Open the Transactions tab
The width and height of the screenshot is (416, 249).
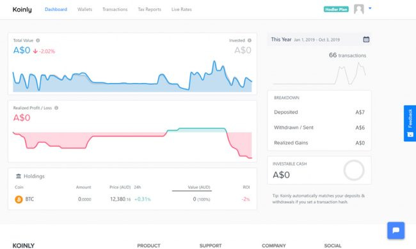[x=115, y=10]
